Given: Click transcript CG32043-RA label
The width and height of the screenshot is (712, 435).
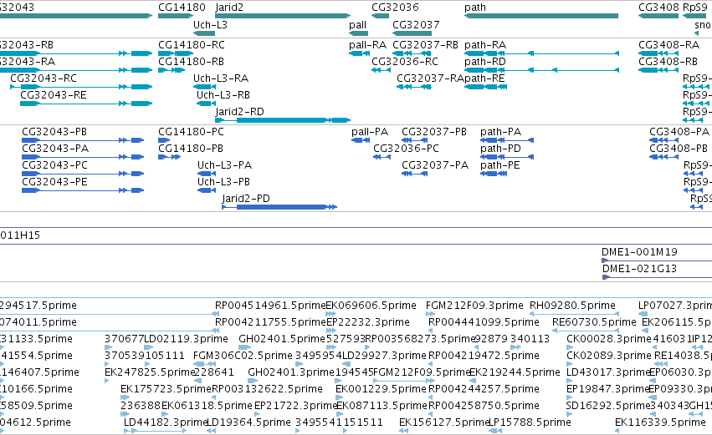Looking at the screenshot, I should (28, 62).
